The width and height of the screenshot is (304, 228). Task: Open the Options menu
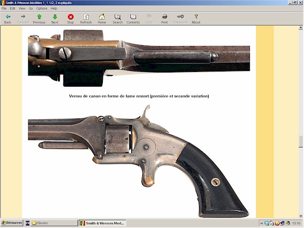(42, 8)
